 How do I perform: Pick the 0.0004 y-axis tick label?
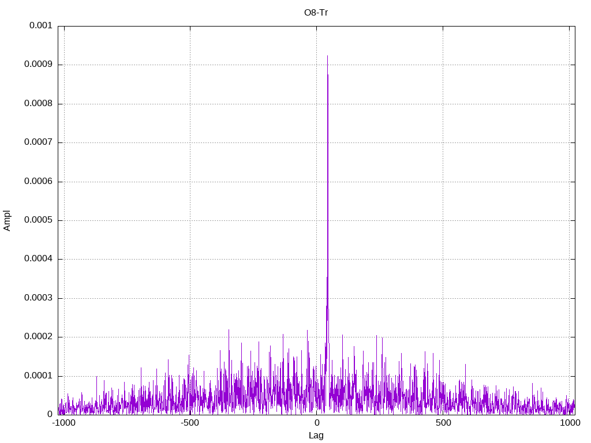38,259
